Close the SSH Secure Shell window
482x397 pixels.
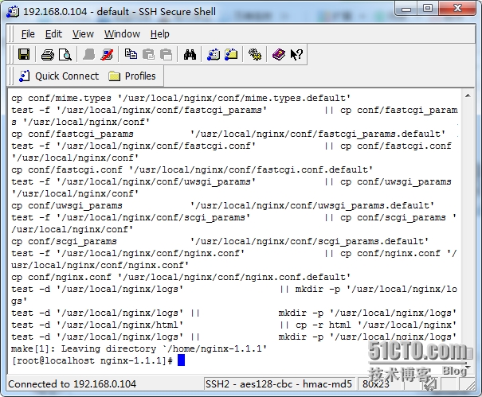(457, 9)
